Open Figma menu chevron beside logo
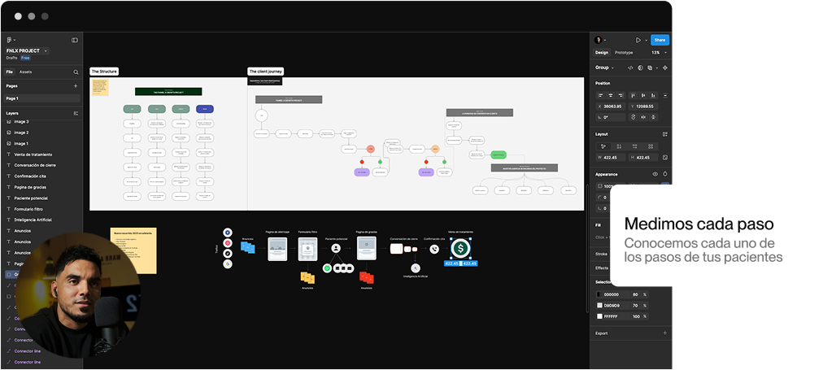 click(x=15, y=41)
